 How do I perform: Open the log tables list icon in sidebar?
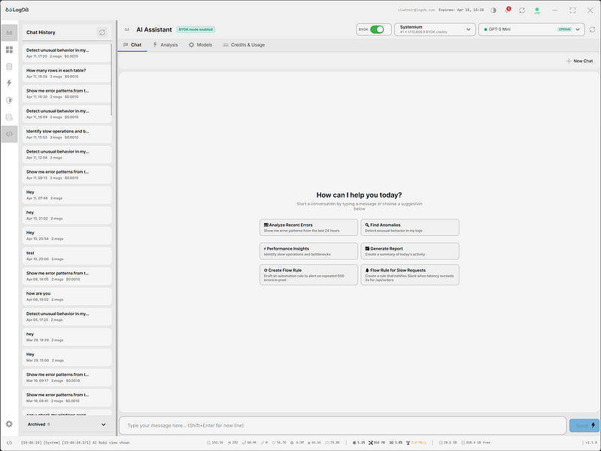point(9,67)
